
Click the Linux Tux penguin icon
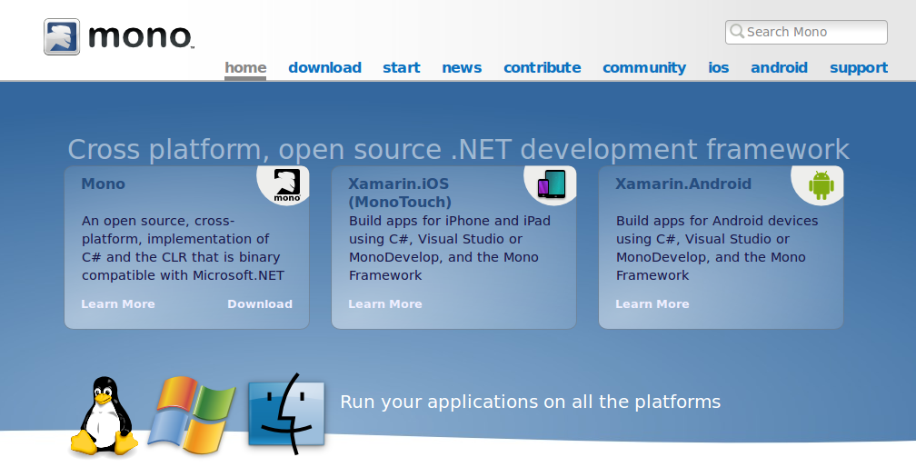tap(104, 415)
